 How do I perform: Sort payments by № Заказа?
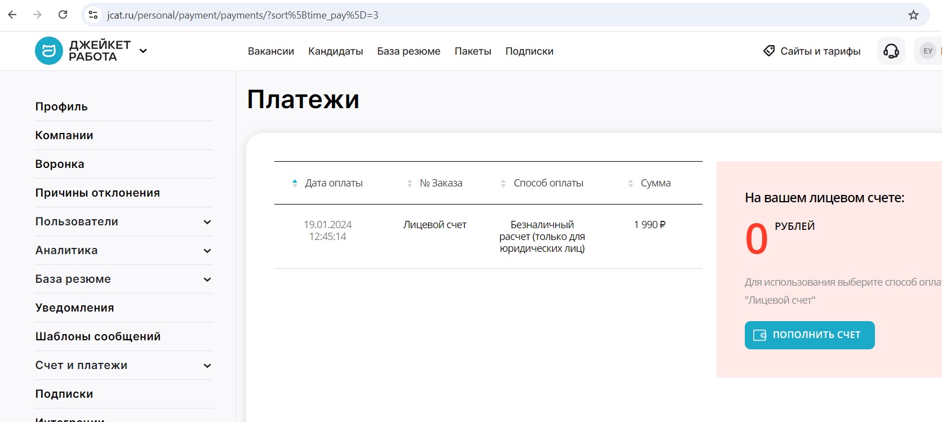coord(410,183)
